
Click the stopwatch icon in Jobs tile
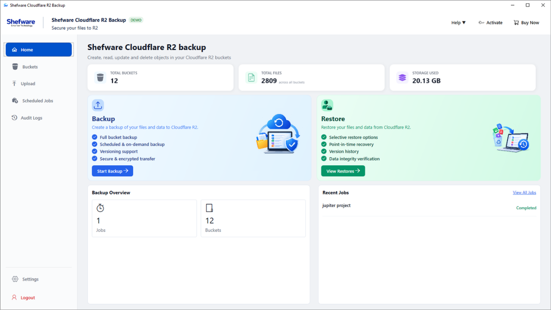(x=100, y=208)
